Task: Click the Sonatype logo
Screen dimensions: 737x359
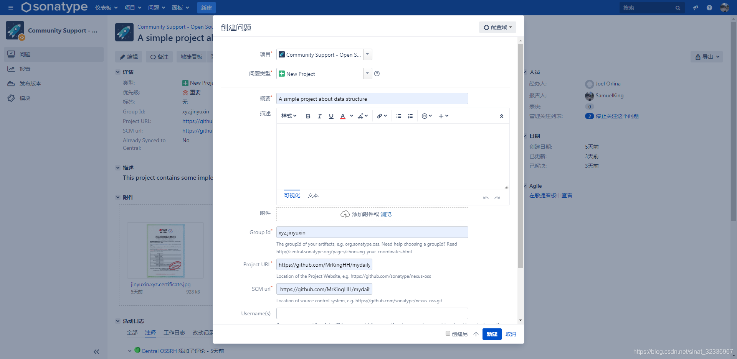Action: [54, 7]
